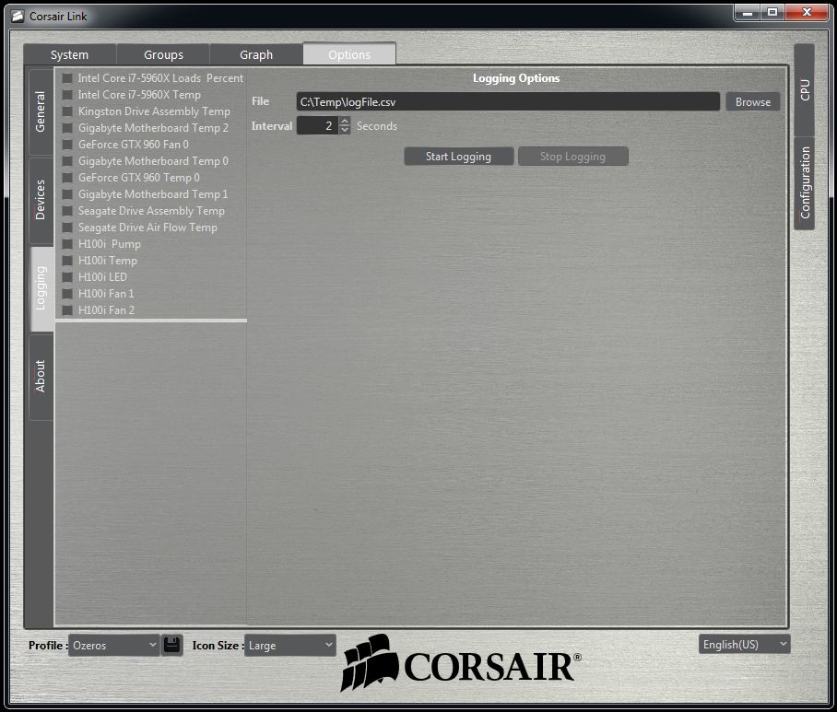This screenshot has width=837, height=712.
Task: Check Seagate Drive Air Flow Temp
Action: (x=67, y=228)
